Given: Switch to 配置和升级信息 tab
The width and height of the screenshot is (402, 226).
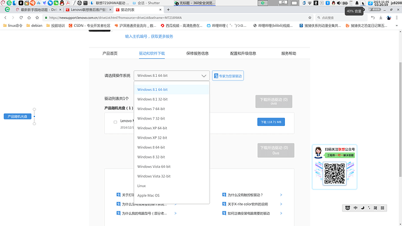Looking at the screenshot, I should click(243, 54).
